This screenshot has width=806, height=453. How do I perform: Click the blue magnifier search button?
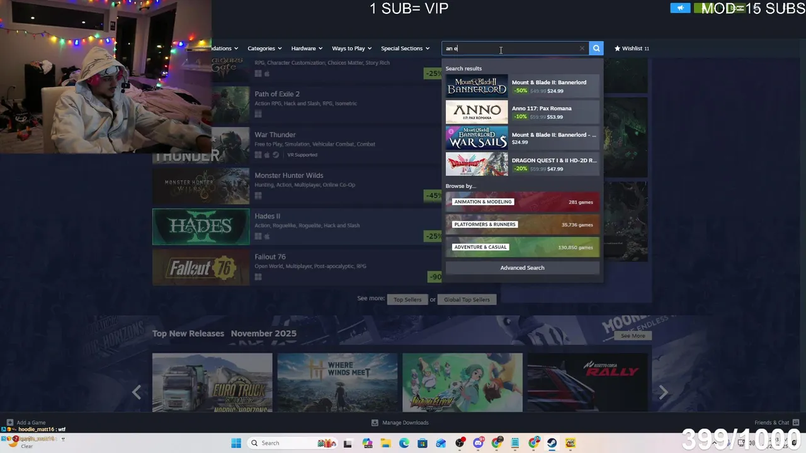[596, 48]
